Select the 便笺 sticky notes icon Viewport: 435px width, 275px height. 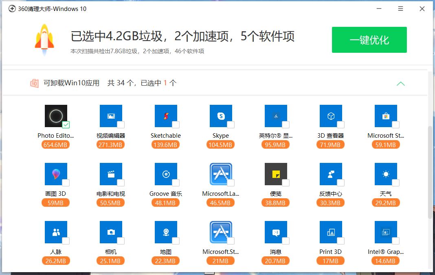(275, 174)
